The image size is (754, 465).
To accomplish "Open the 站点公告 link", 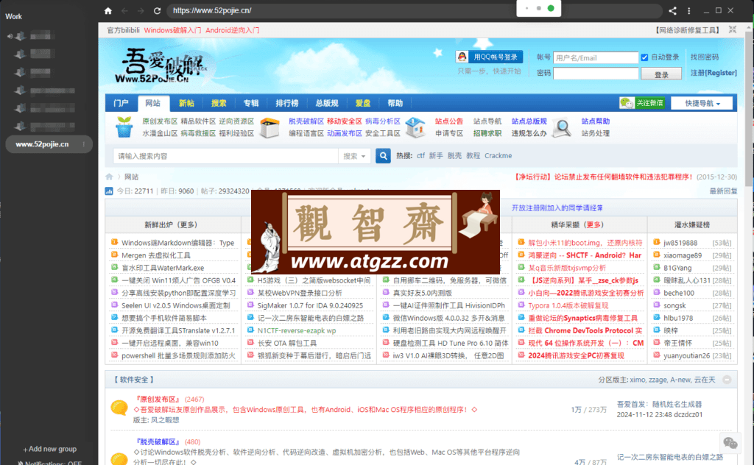I will tap(449, 121).
